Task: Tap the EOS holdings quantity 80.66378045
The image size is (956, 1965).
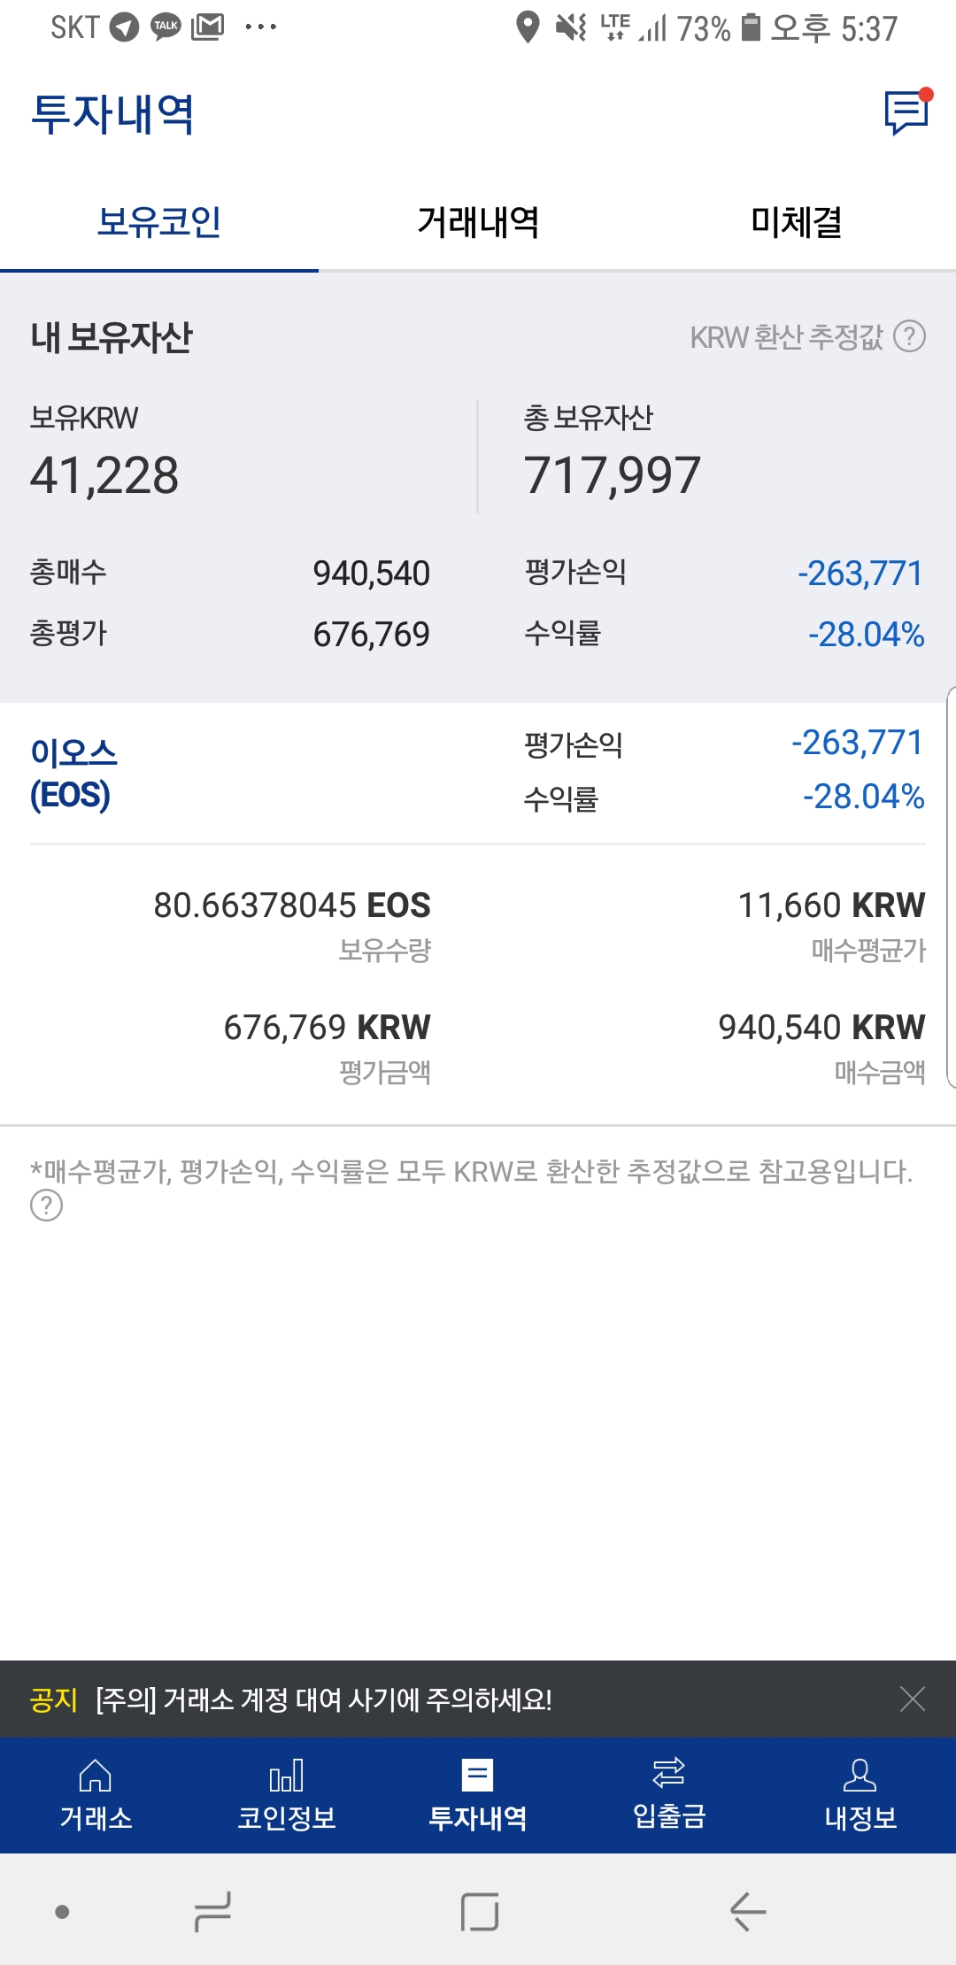Action: coord(292,905)
